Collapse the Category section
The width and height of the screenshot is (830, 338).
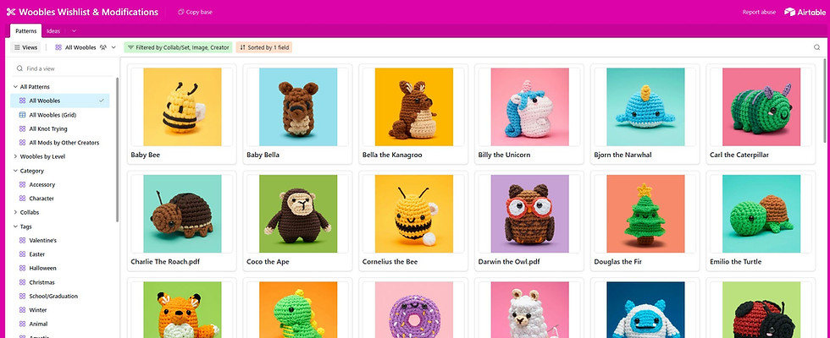coord(15,171)
